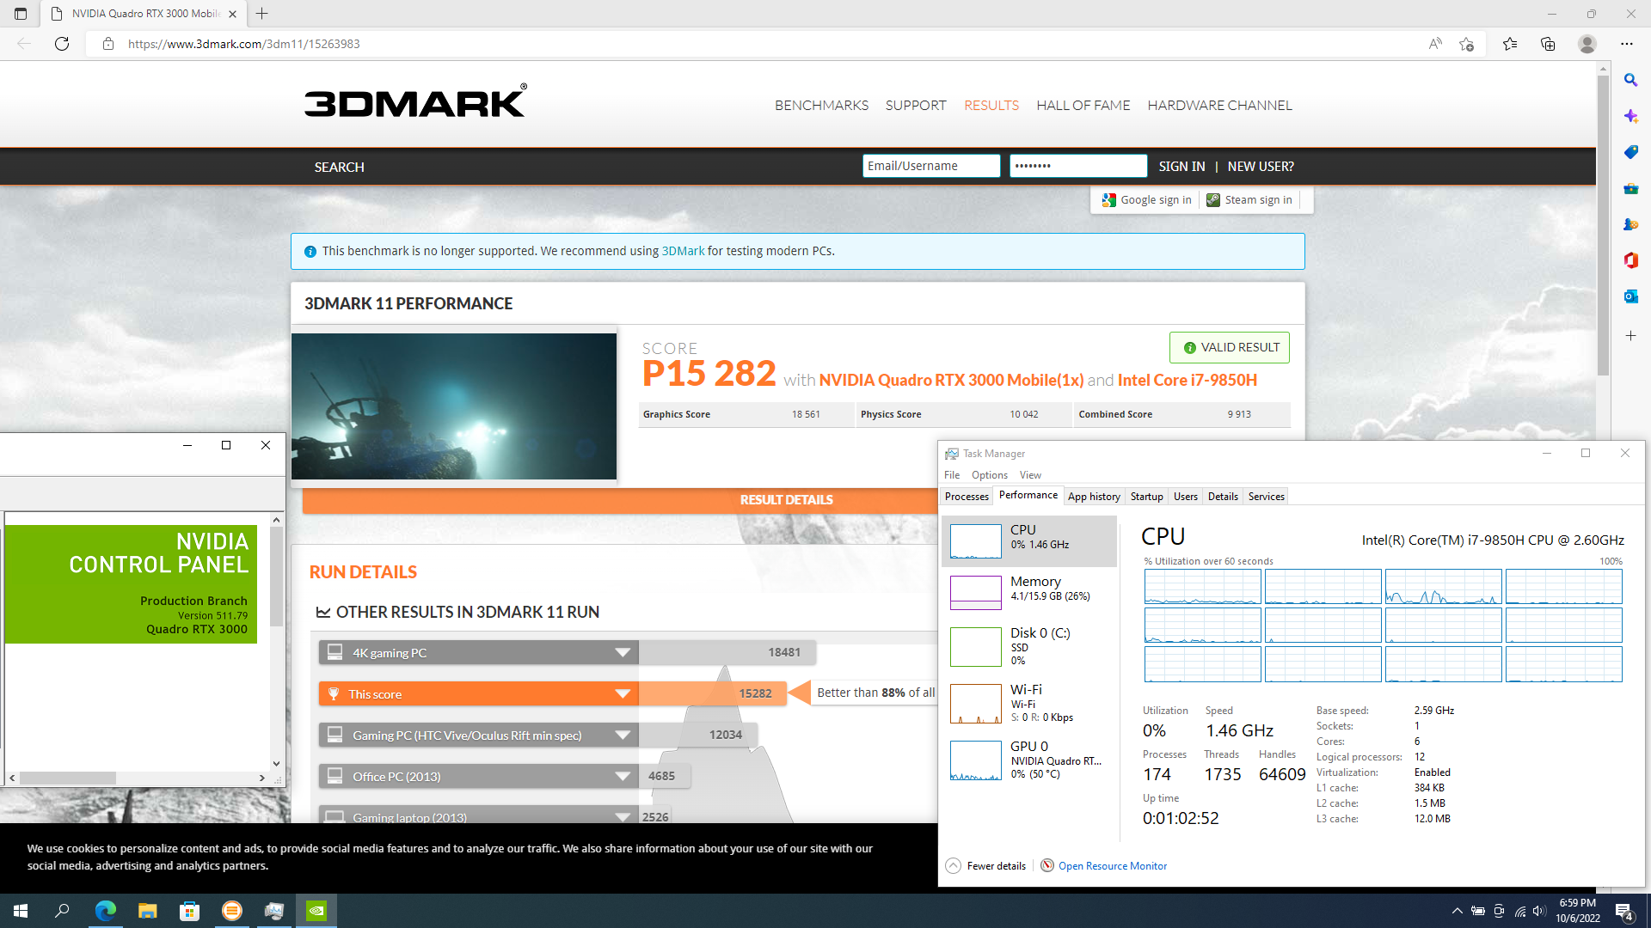Switch to NVIDIA Control Panel taskbar icon
Image resolution: width=1651 pixels, height=928 pixels.
point(316,911)
